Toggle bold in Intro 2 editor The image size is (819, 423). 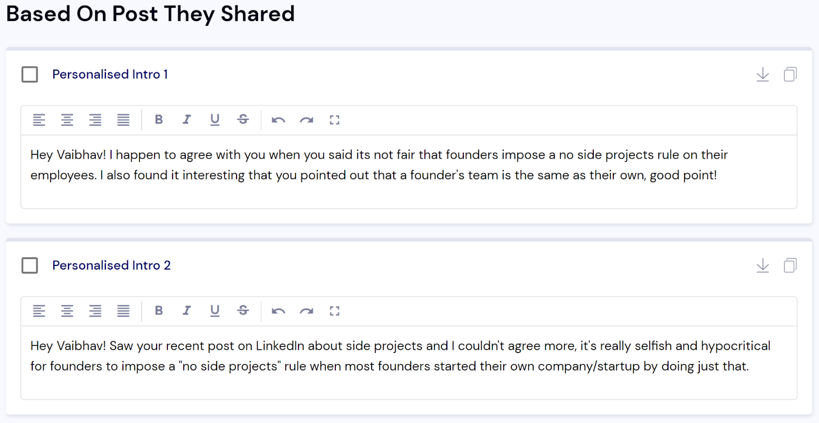pyautogui.click(x=159, y=310)
